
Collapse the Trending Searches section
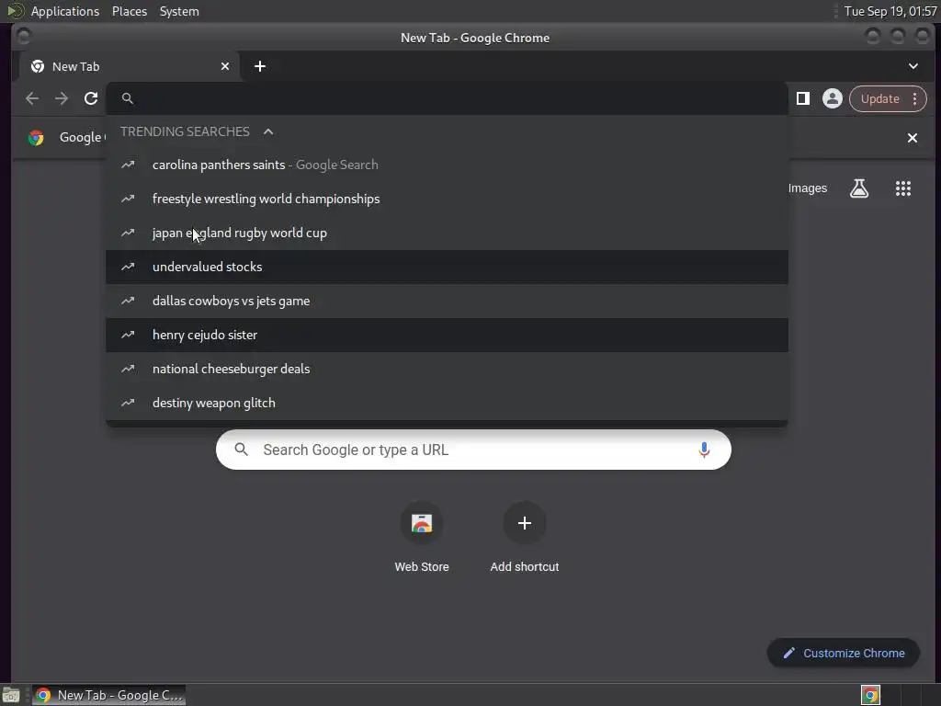point(268,131)
